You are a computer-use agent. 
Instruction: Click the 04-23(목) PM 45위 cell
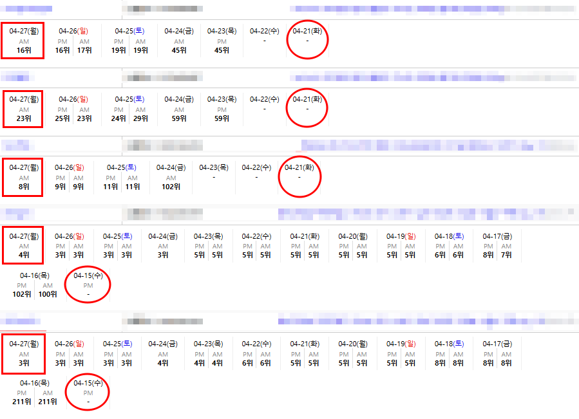click(x=222, y=50)
